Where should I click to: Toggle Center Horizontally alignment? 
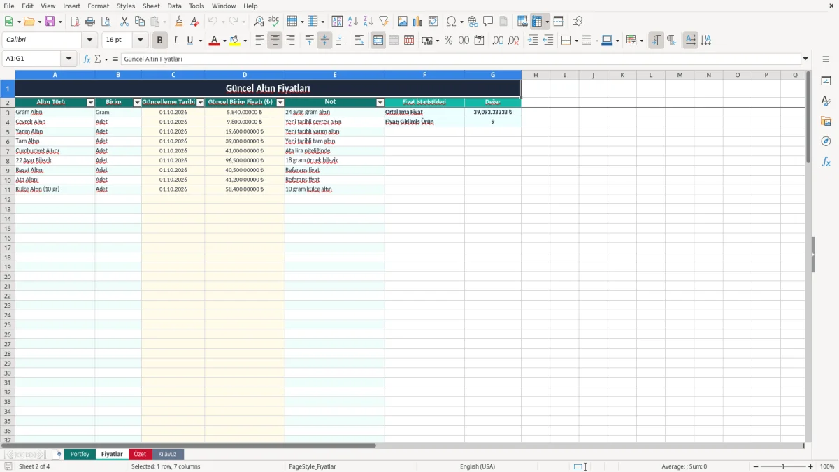coord(275,41)
